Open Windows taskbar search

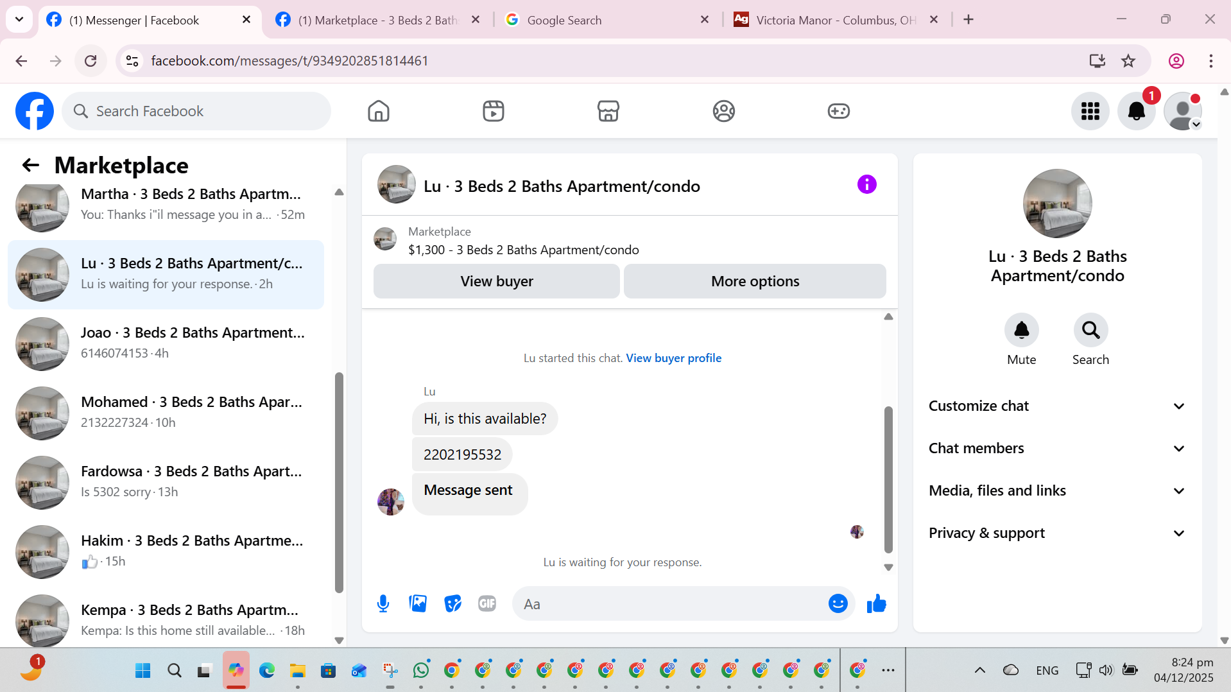coord(174,671)
